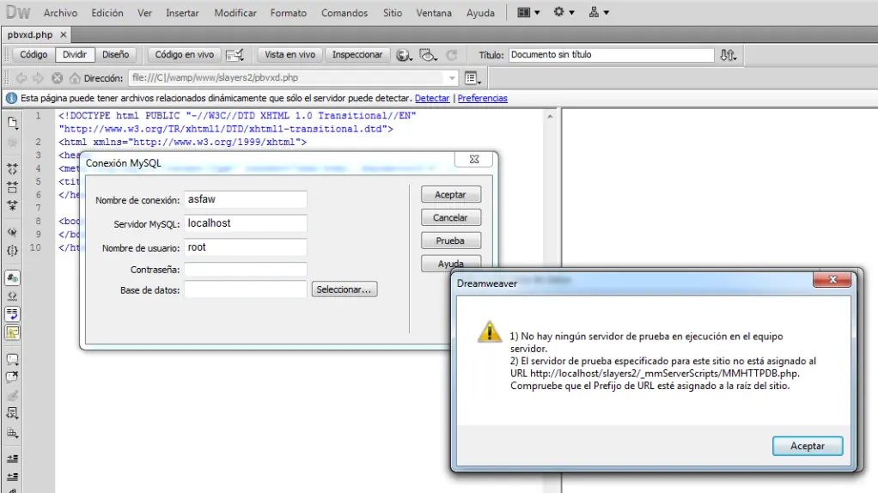This screenshot has width=878, height=493.
Task: Click the browser back arrow
Action: [x=21, y=78]
